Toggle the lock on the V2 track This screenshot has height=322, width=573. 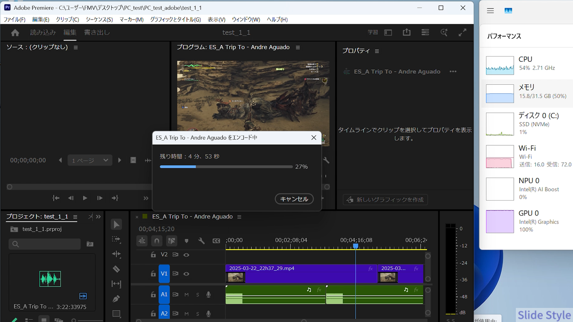153,255
